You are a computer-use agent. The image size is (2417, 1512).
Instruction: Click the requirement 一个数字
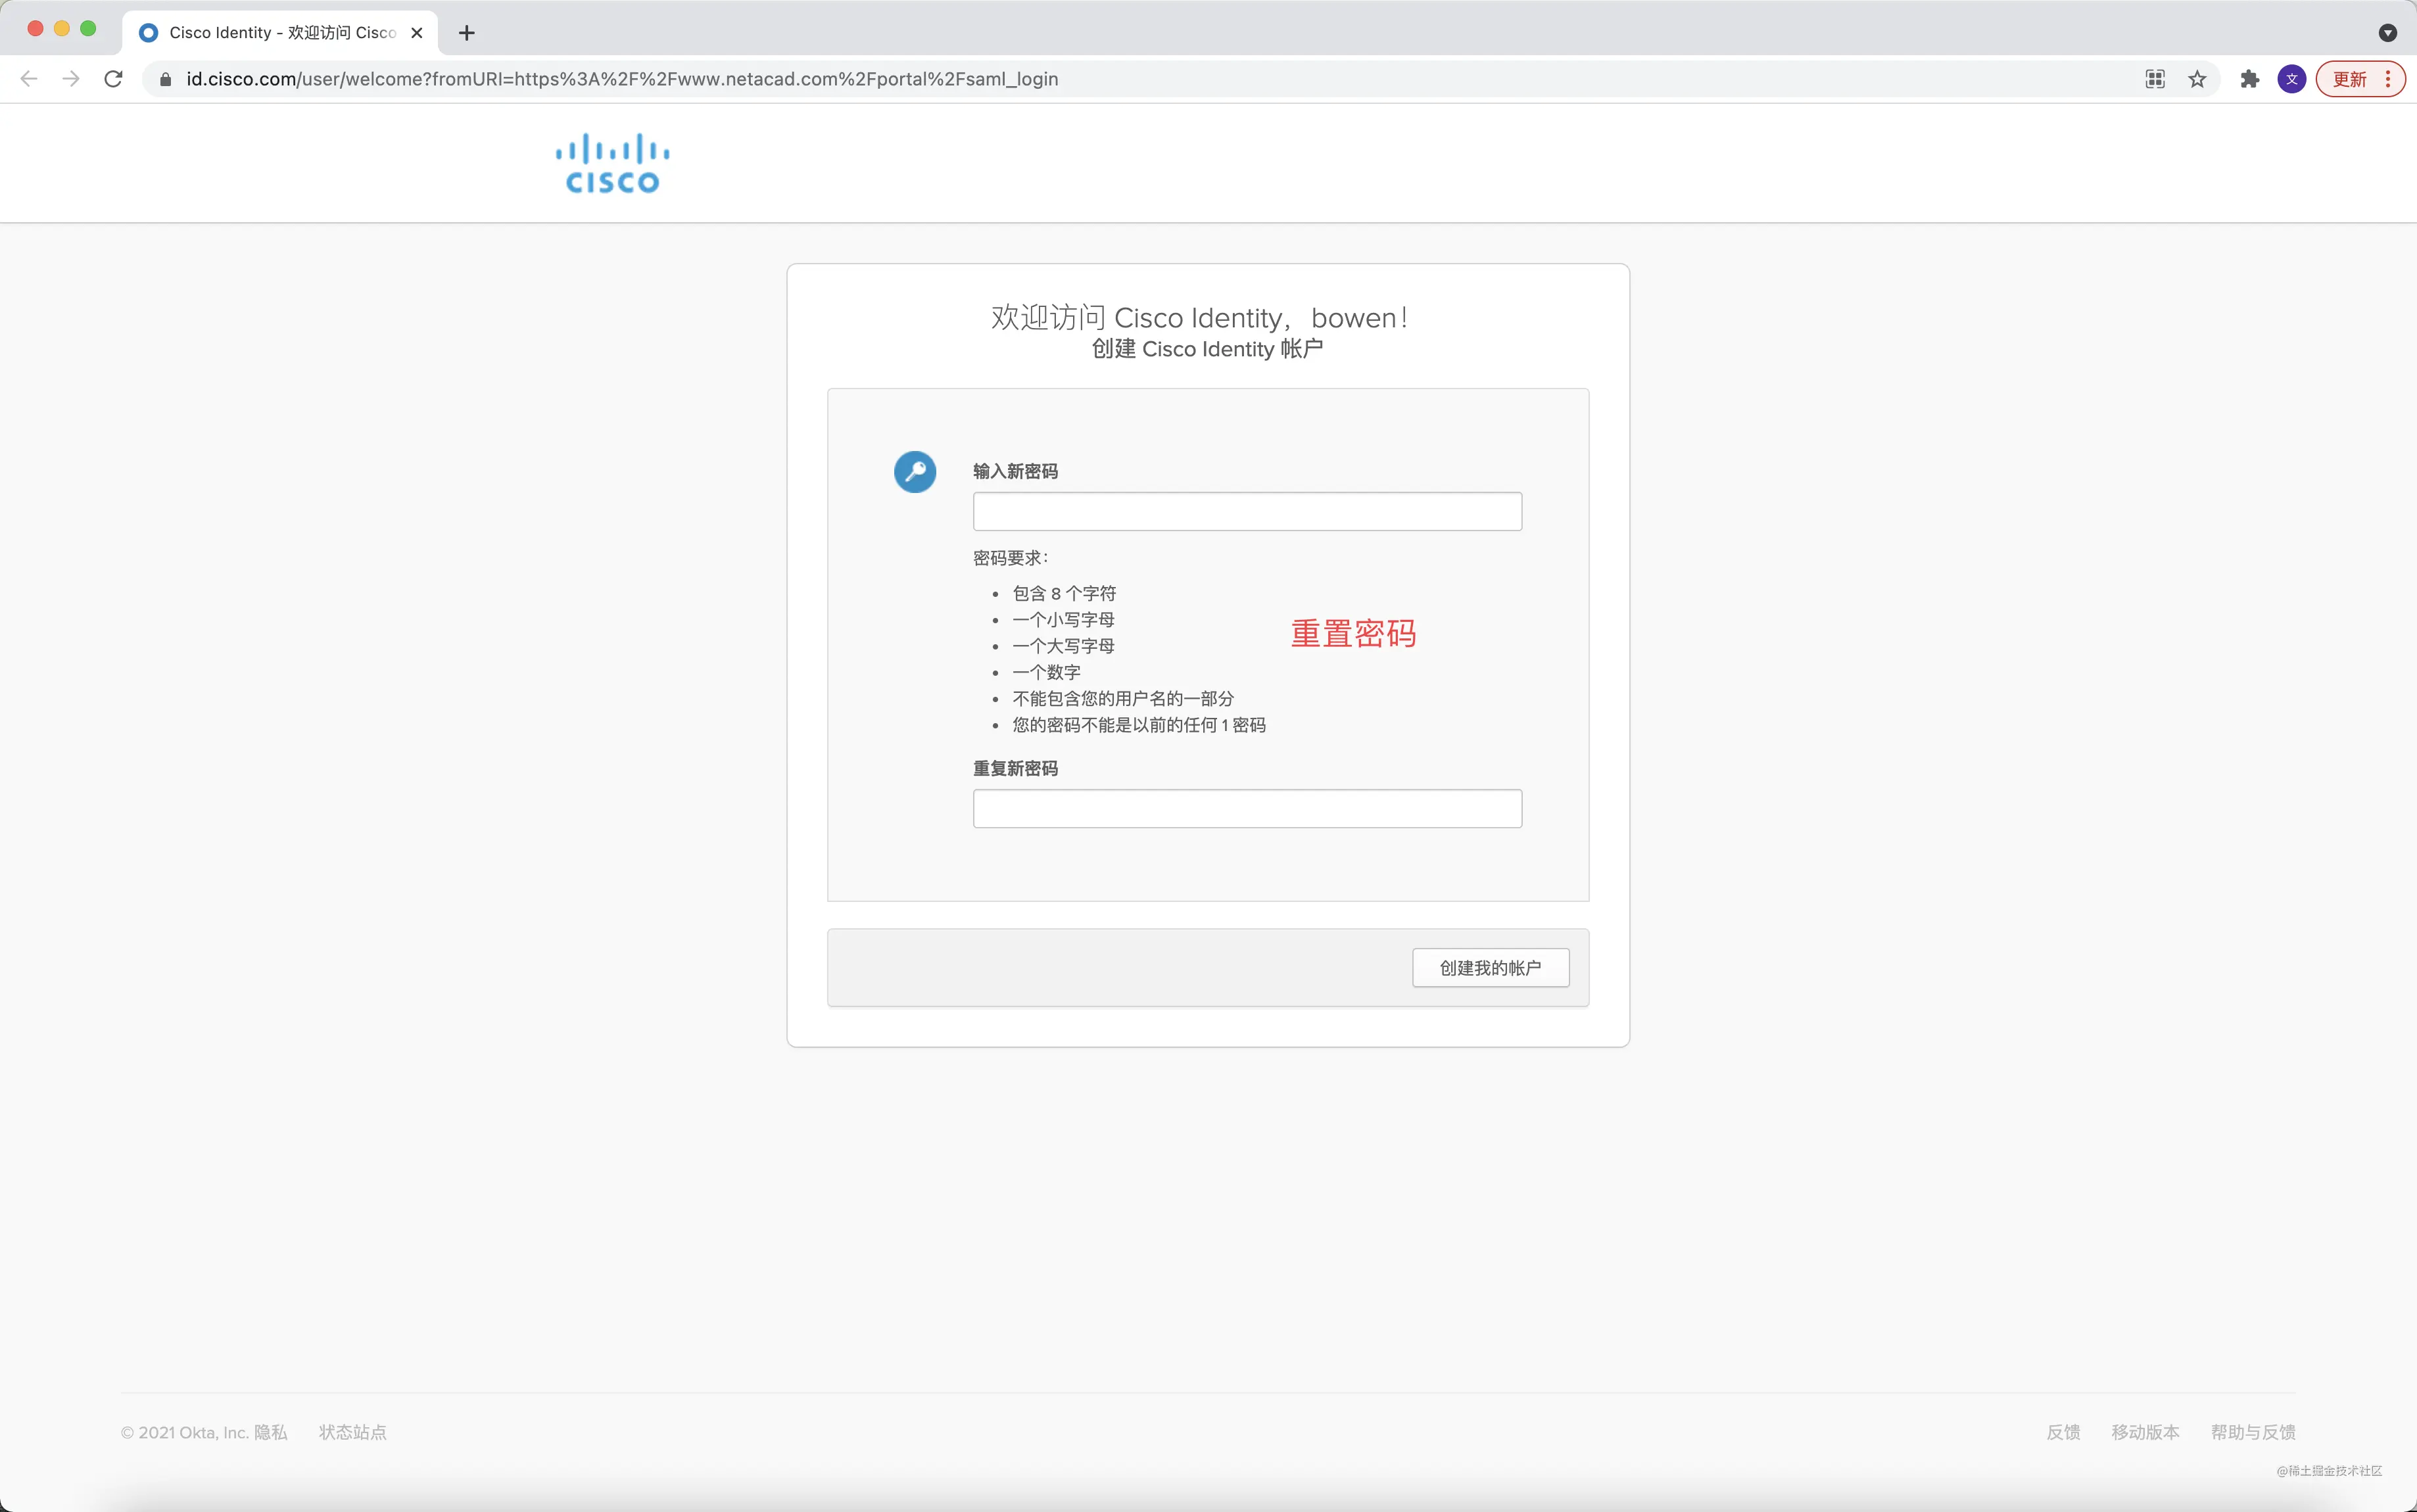coord(1046,672)
